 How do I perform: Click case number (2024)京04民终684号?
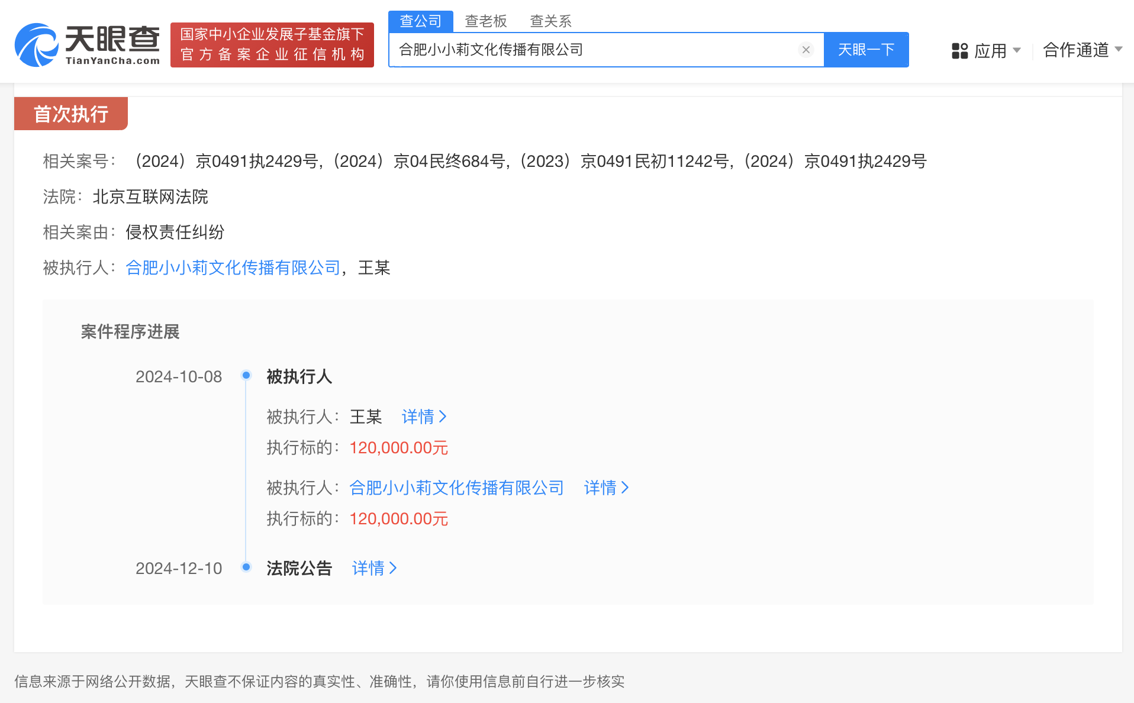(x=419, y=162)
